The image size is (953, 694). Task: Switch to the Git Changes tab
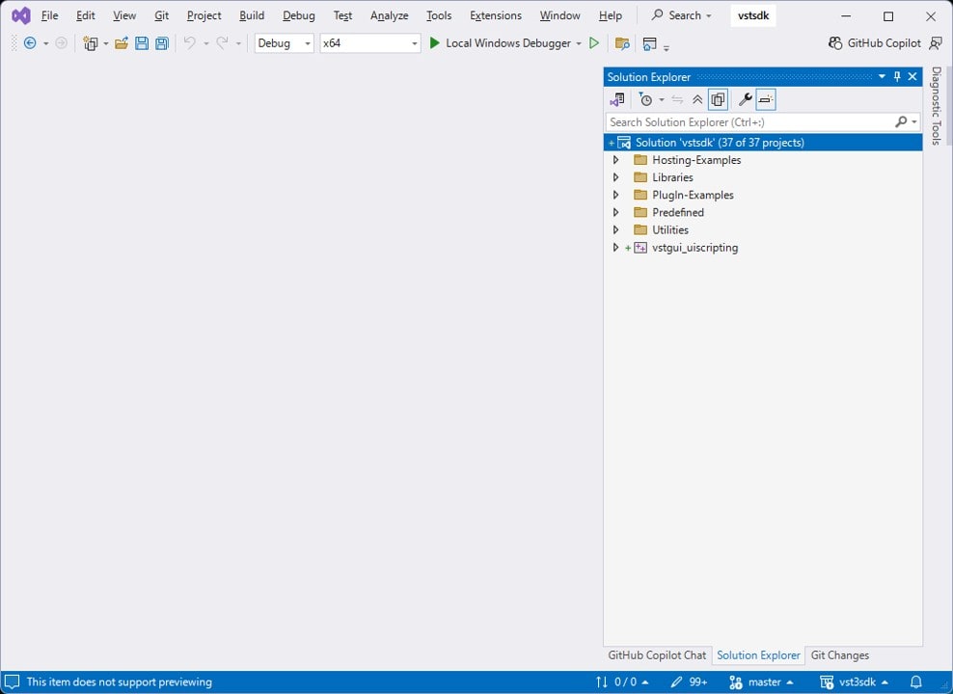839,655
